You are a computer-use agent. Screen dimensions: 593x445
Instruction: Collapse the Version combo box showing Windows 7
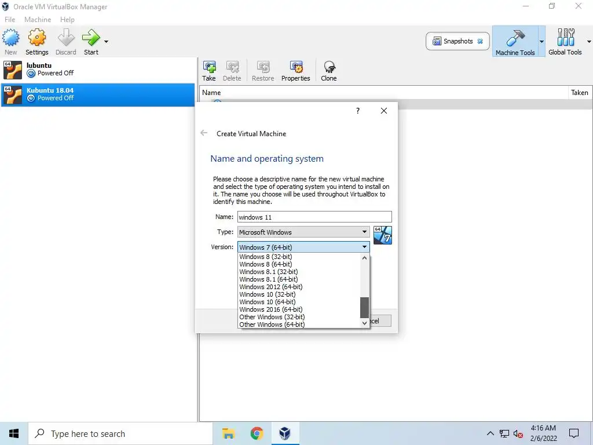pos(303,247)
